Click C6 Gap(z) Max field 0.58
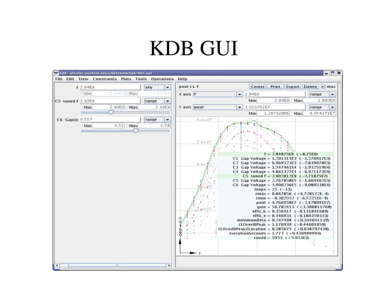387x290 pixels. pyautogui.click(x=154, y=126)
